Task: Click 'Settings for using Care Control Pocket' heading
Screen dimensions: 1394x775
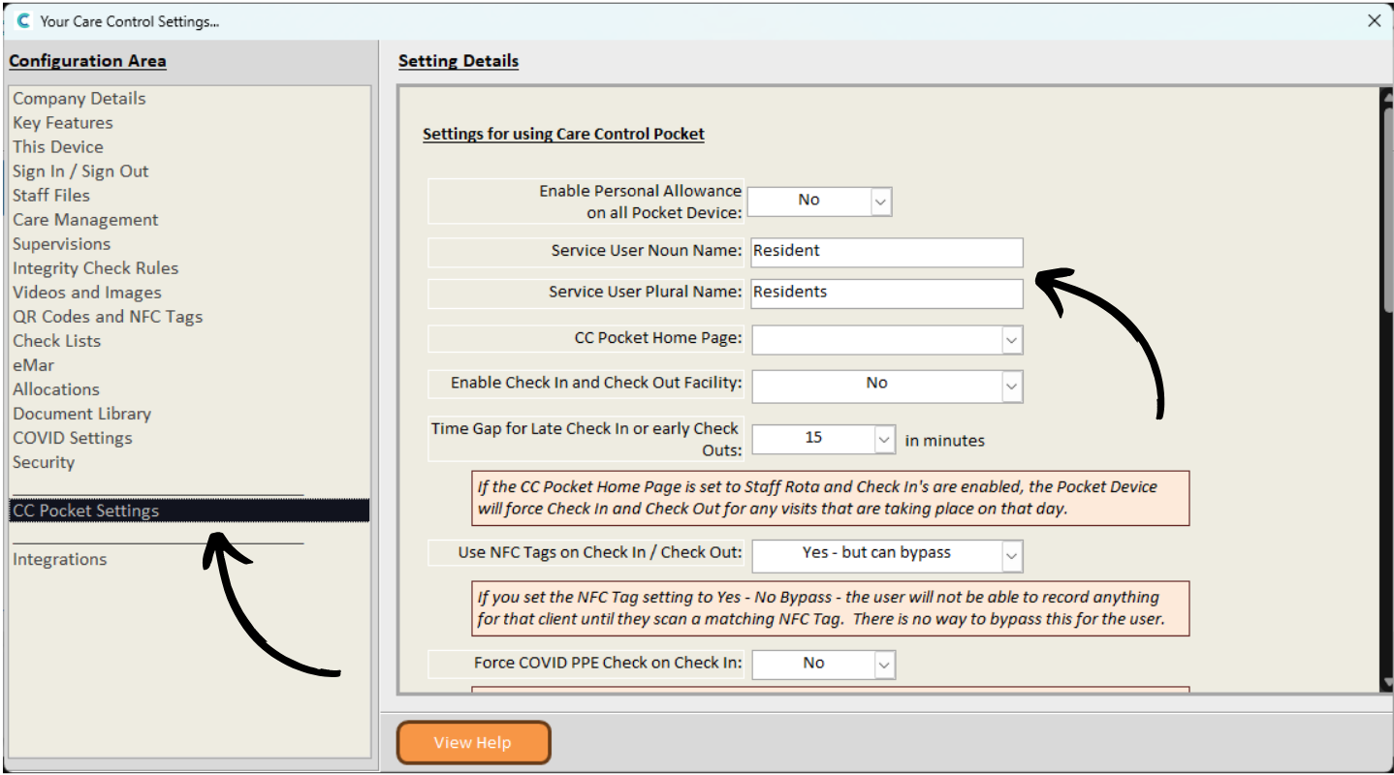Action: pyautogui.click(x=563, y=134)
